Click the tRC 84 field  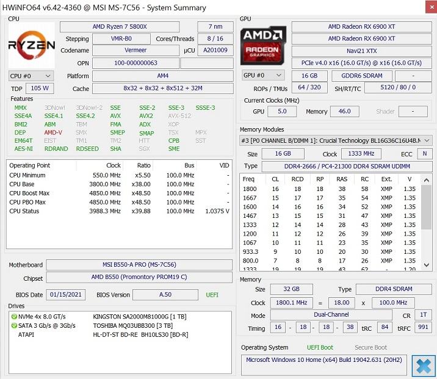point(385,327)
